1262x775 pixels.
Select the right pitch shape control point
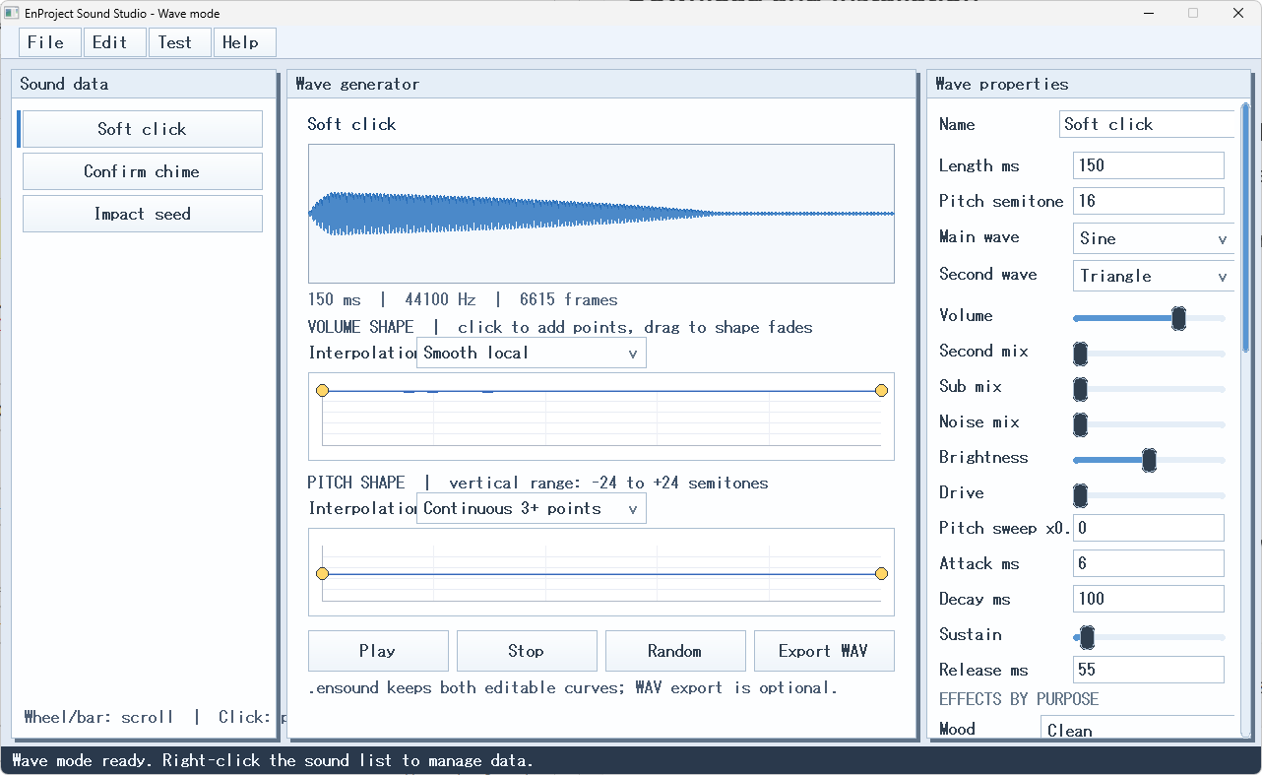tap(881, 573)
